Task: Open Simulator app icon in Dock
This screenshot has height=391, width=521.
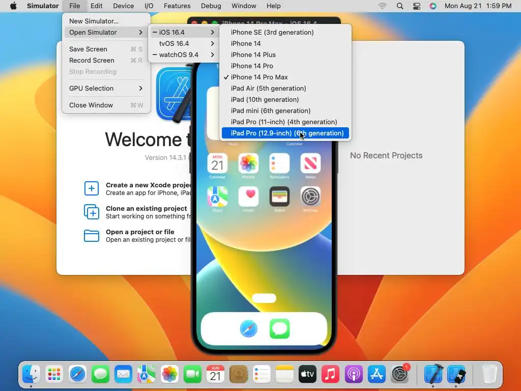Action: coord(456,374)
